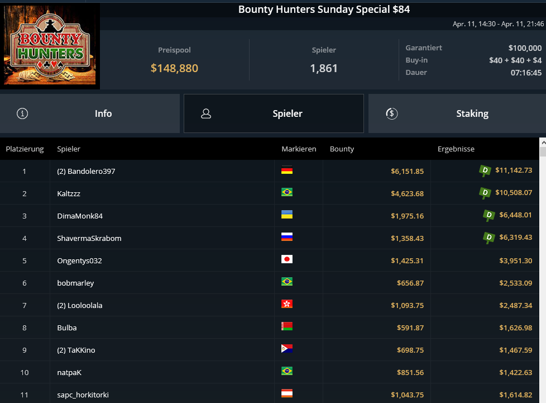Select player DimaMonk84
This screenshot has width=546, height=403.
coord(80,216)
